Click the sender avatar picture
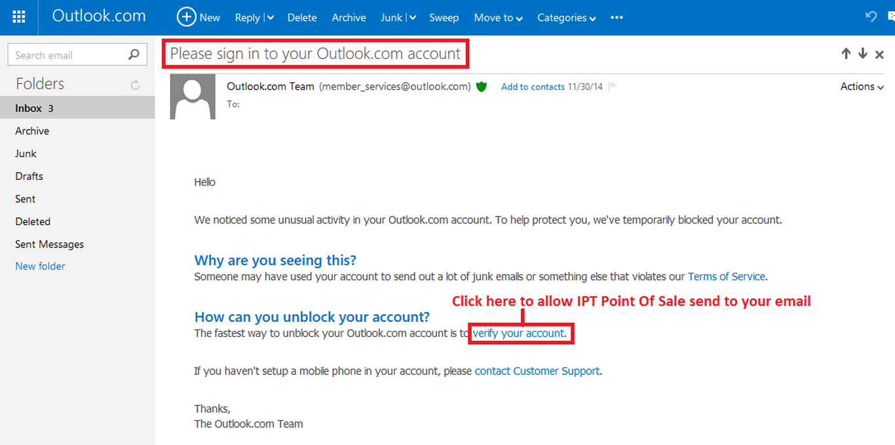Screen dimensions: 895x445 point(193,97)
